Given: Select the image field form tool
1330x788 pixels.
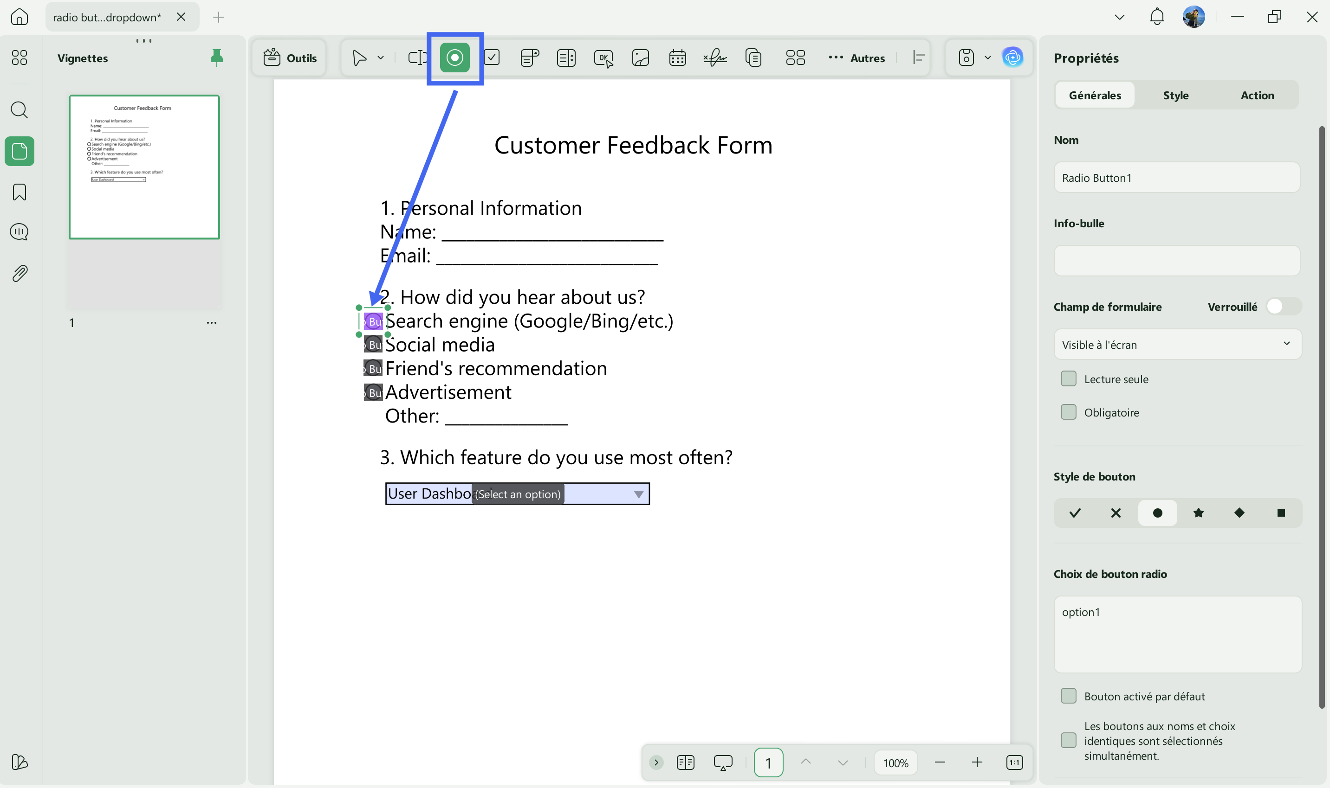Looking at the screenshot, I should (640, 58).
